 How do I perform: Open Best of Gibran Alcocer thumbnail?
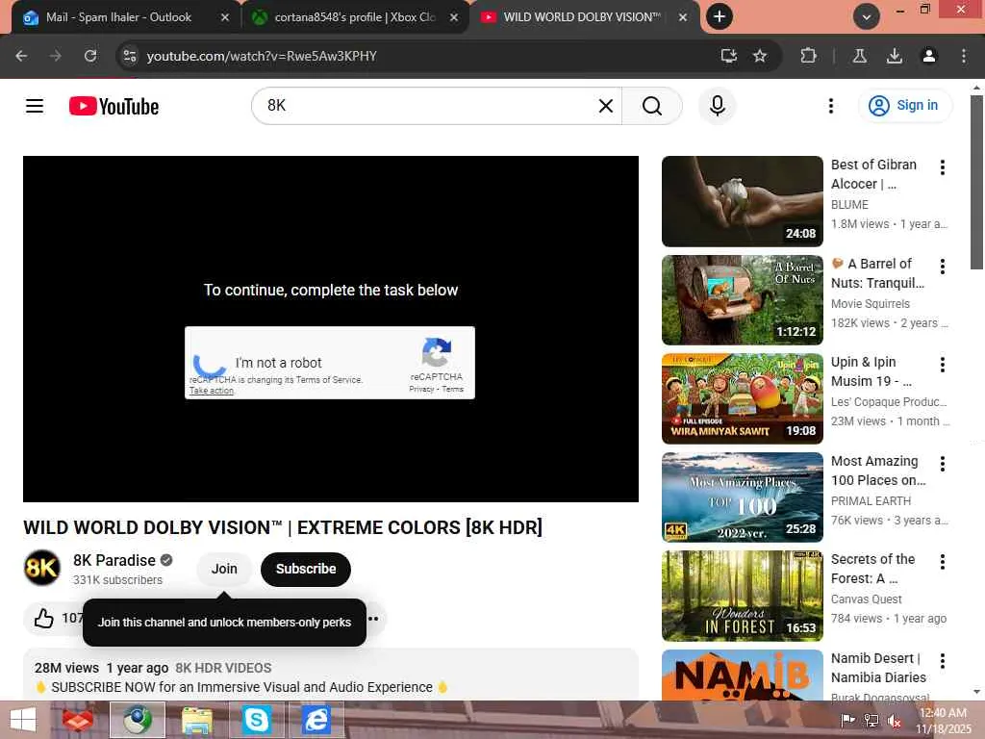click(x=742, y=201)
